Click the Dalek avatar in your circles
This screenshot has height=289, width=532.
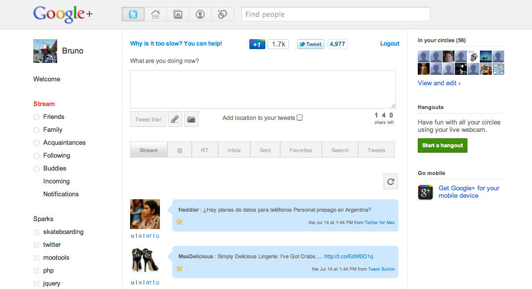[x=423, y=69]
